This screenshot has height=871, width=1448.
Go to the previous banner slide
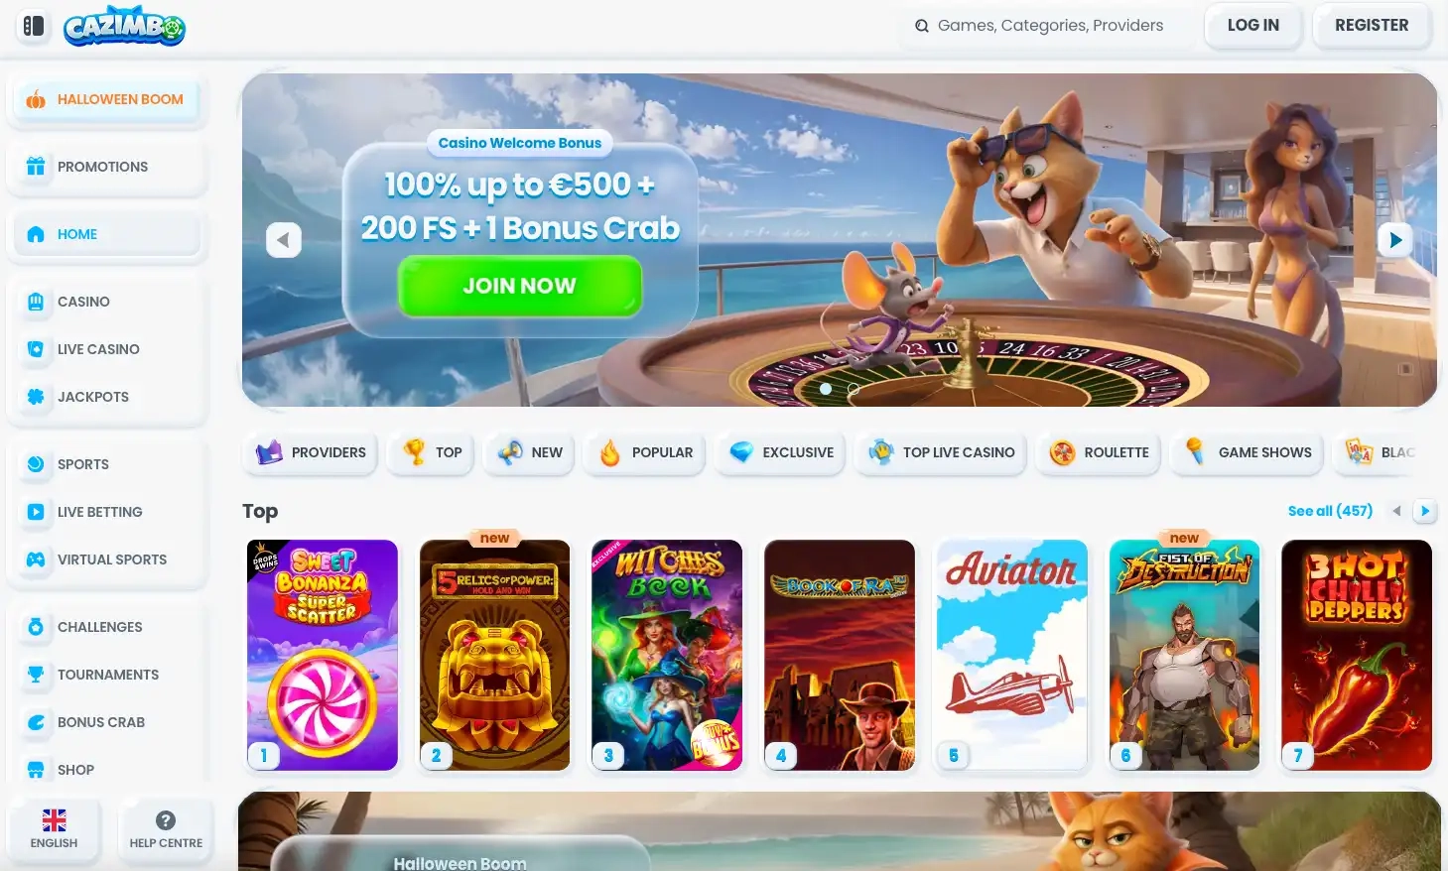click(x=284, y=239)
